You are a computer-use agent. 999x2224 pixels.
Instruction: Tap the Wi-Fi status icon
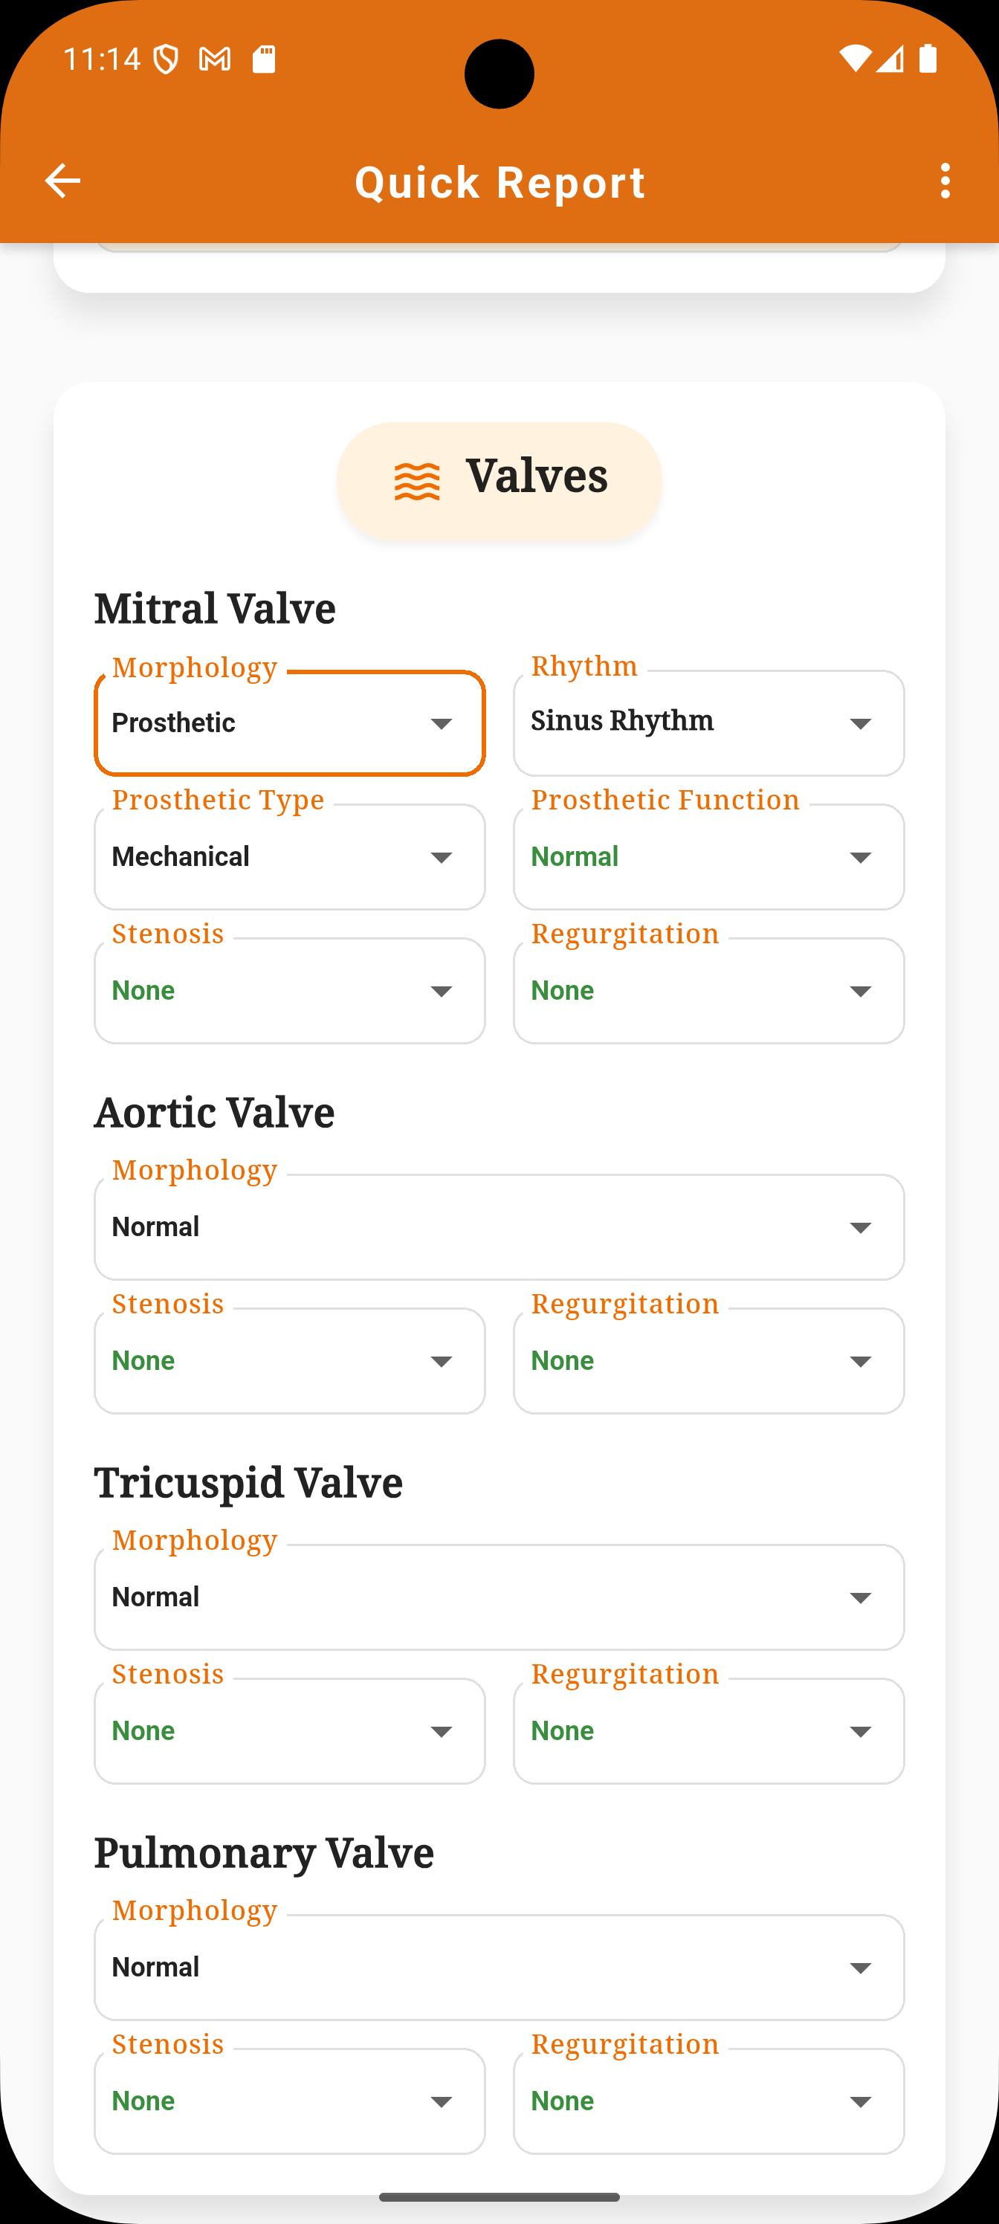coord(855,59)
